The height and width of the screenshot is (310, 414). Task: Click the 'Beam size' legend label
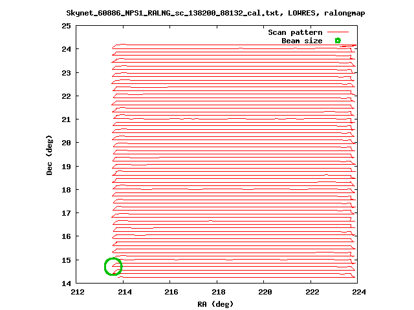coord(302,41)
